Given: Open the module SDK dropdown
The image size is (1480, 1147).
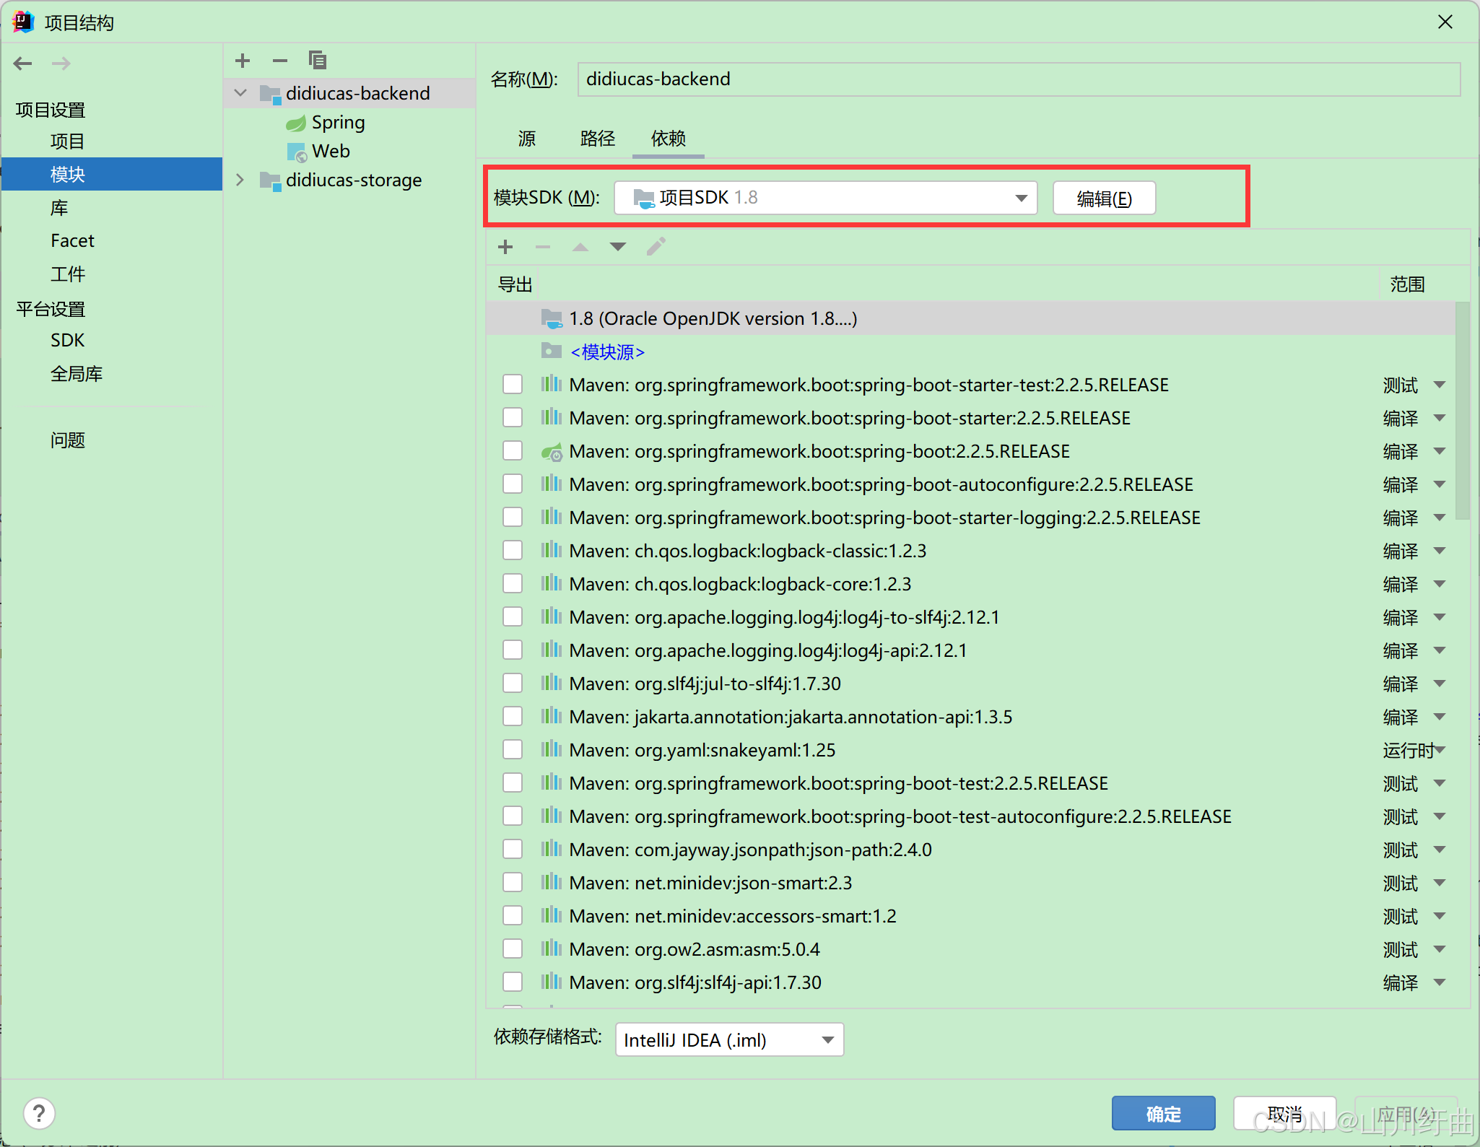Looking at the screenshot, I should click(825, 198).
